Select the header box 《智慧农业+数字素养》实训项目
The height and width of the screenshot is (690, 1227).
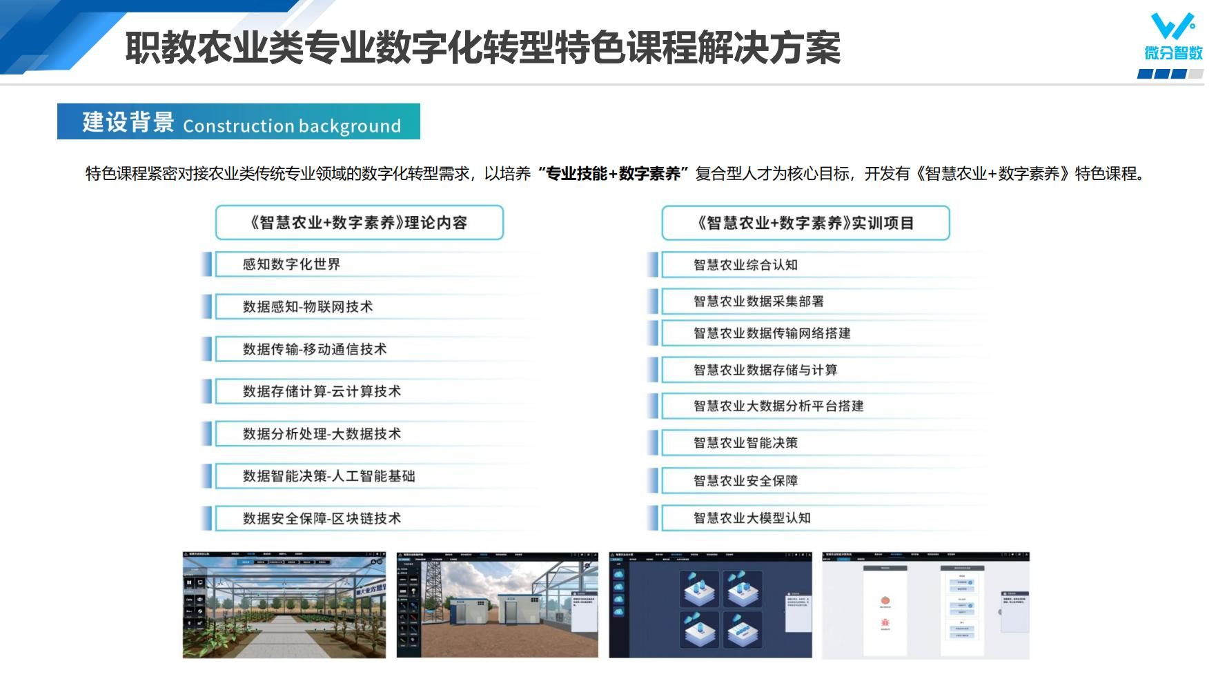pyautogui.click(x=805, y=223)
